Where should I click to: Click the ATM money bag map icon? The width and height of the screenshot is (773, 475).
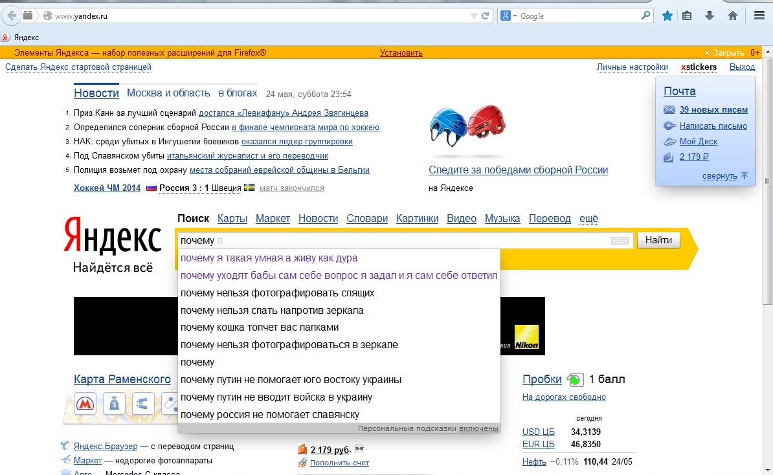[114, 404]
